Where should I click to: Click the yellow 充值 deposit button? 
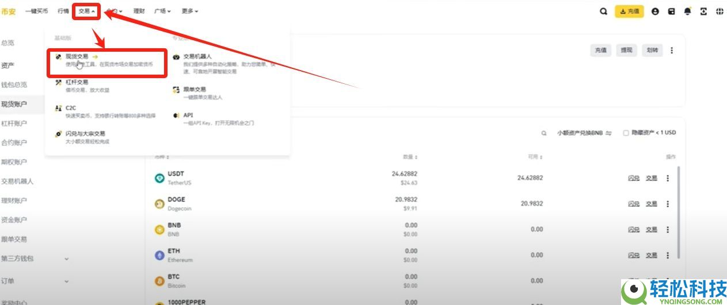(629, 11)
